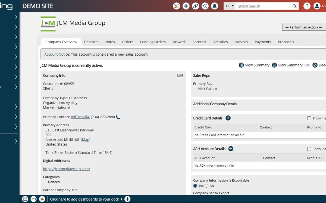Go to the Proposals tab
Screen dimensions: 326x203
click(x=286, y=42)
